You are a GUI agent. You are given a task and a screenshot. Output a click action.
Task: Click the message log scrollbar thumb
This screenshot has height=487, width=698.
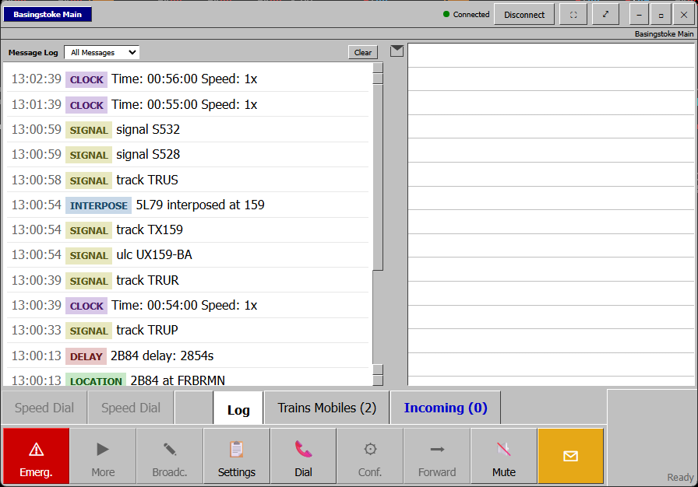pos(378,177)
